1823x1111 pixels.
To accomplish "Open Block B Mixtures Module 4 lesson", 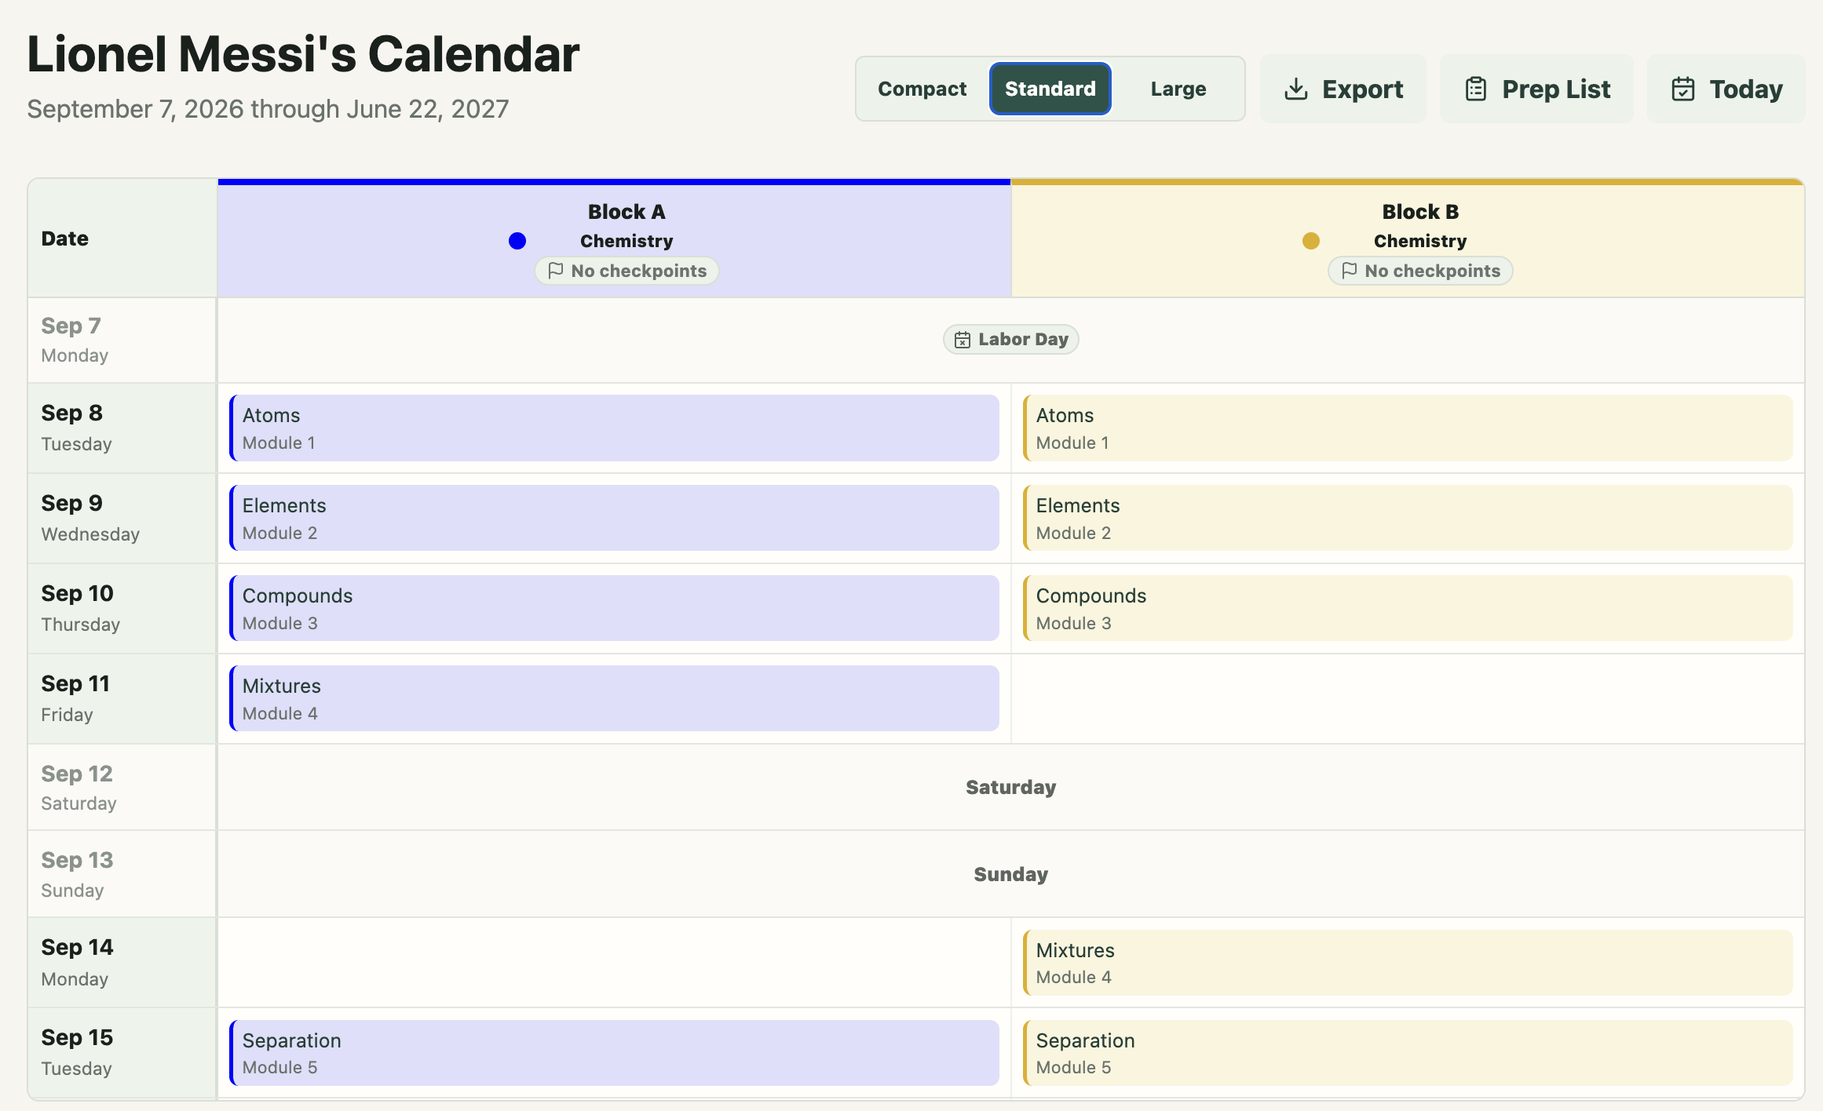I will [x=1408, y=963].
